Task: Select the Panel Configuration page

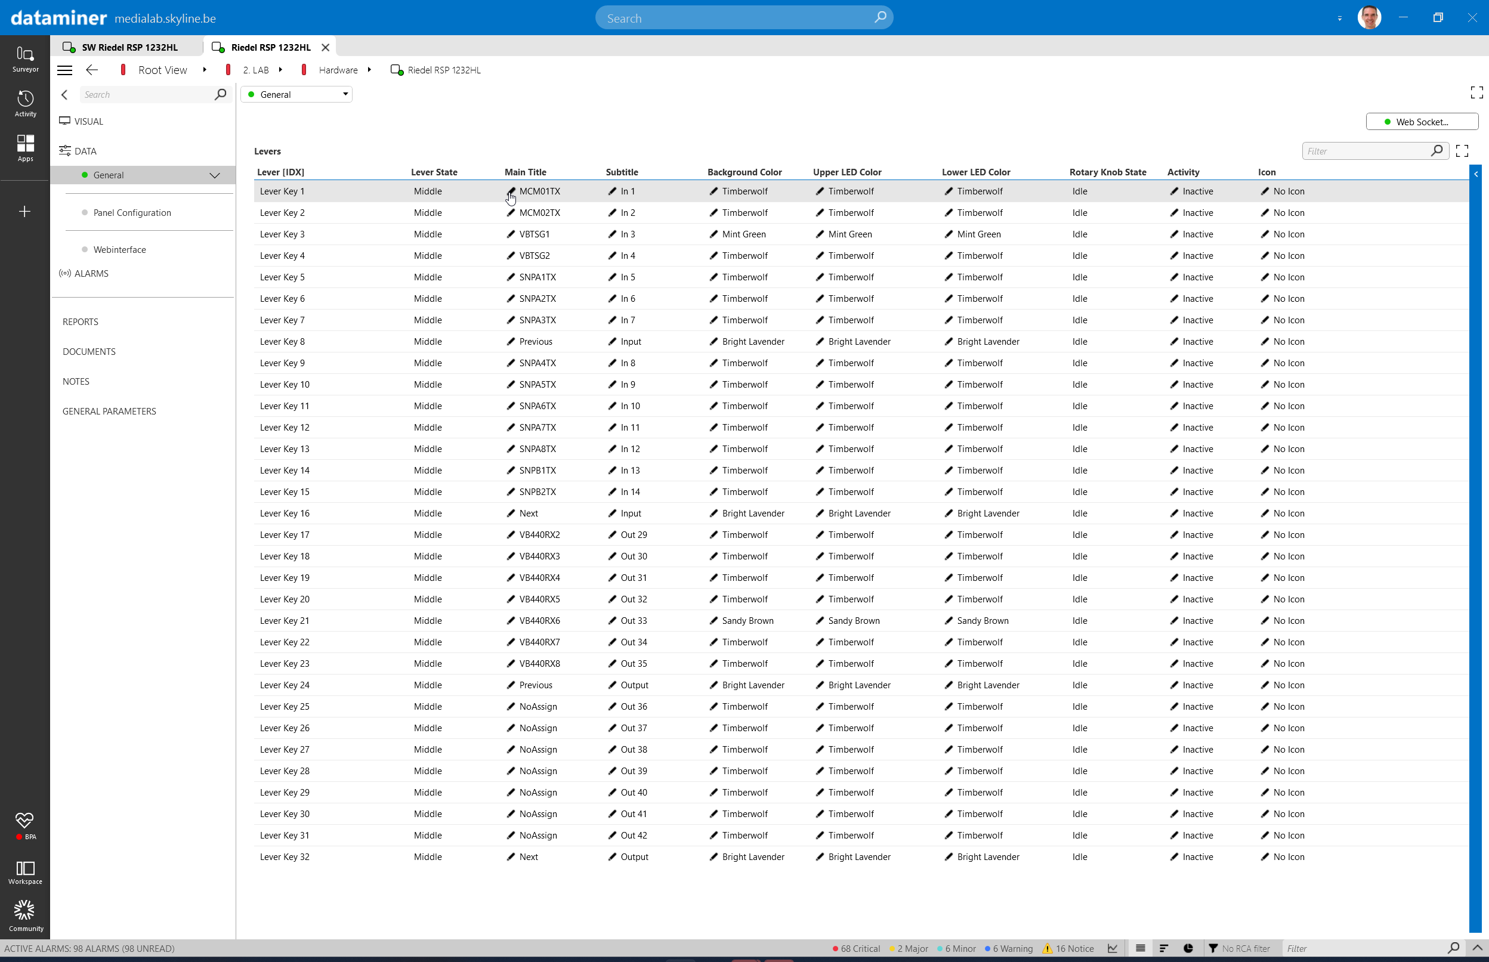Action: [x=132, y=213]
